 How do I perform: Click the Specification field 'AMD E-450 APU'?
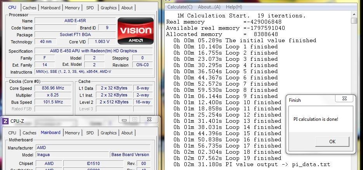tap(94, 51)
